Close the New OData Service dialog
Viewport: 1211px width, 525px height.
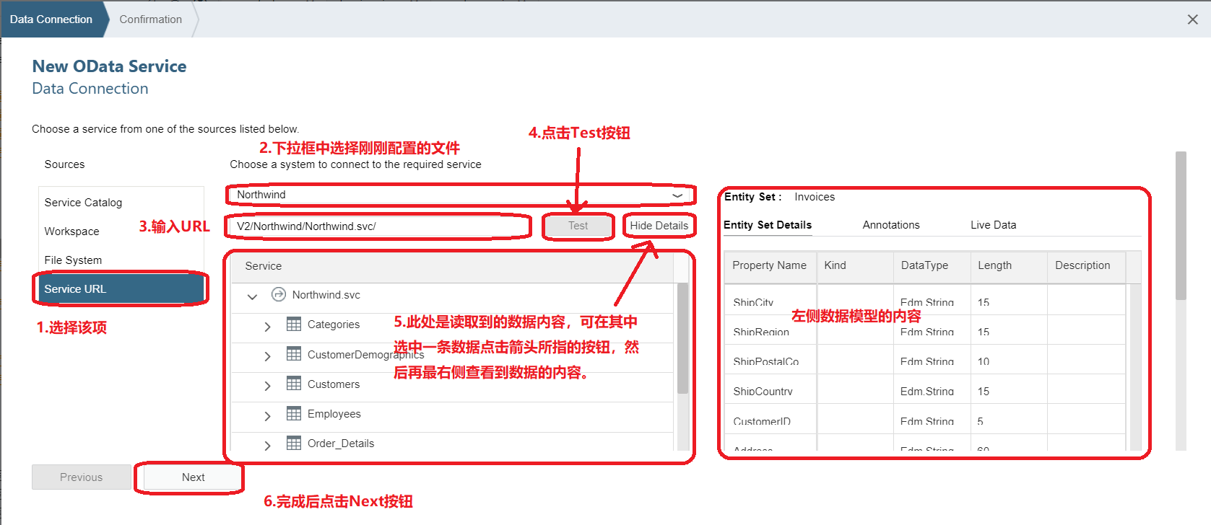[1192, 19]
